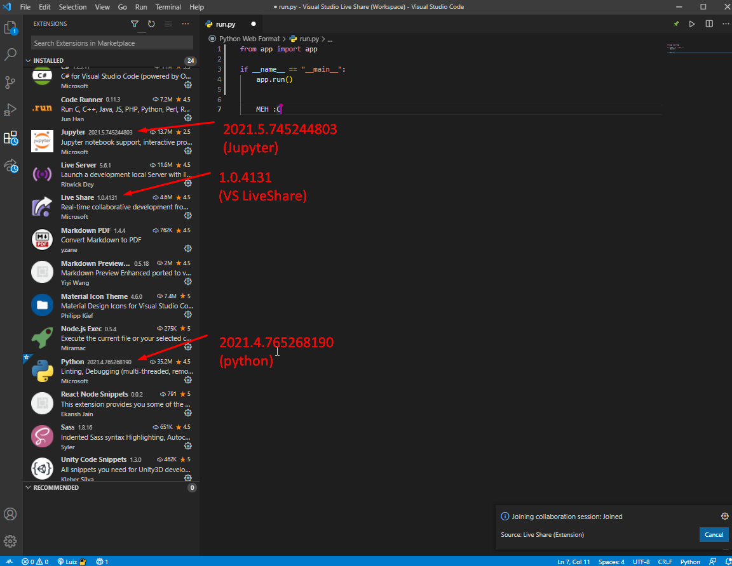Click the INSTALLED count badge 24
This screenshot has width=732, height=566.
[x=191, y=61]
